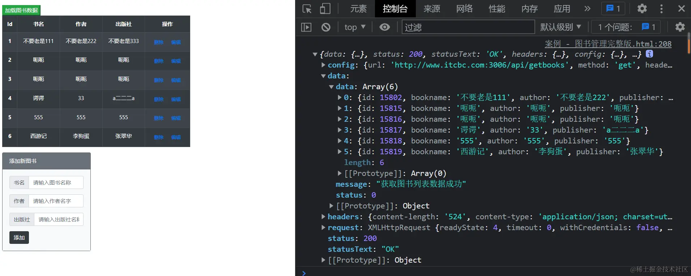Clear the console output
Image resolution: width=691 pixels, height=276 pixels.
click(x=326, y=27)
